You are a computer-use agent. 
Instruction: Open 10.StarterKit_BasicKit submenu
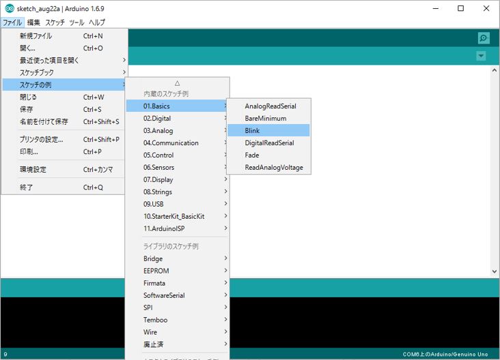[178, 216]
